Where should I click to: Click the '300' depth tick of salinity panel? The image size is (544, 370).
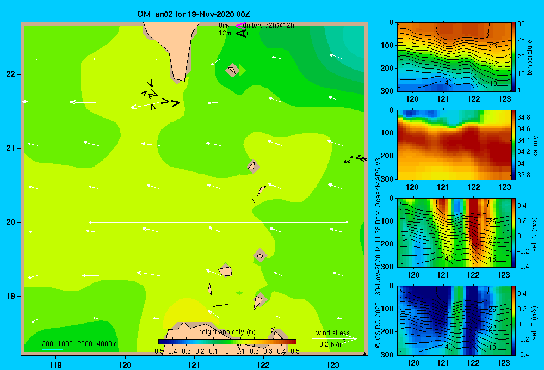click(x=387, y=179)
